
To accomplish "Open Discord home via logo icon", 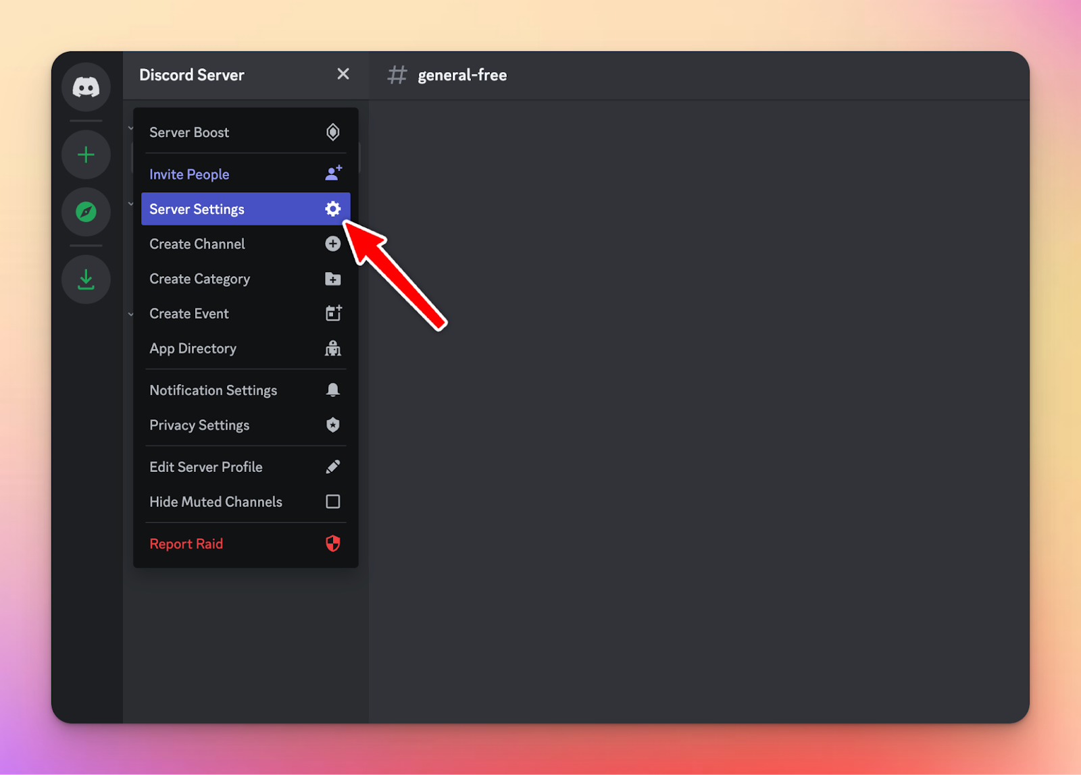I will tap(86, 87).
